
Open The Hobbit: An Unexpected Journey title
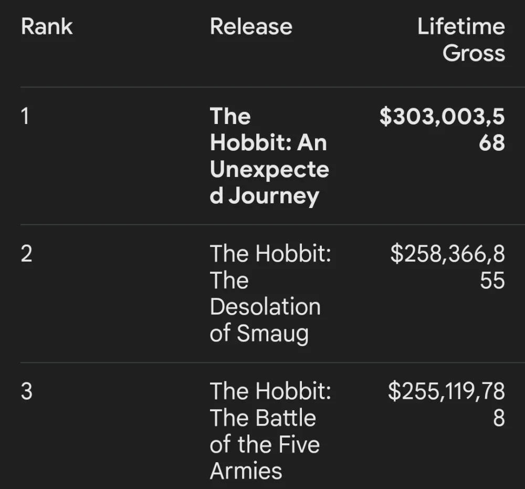269,156
